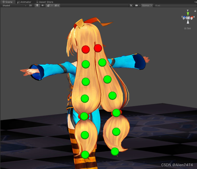This screenshot has width=197, height=169.
Task: Open the component tools wrench icon
Action: tap(131, 5)
